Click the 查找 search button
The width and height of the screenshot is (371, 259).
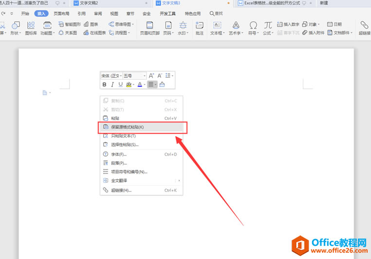click(x=216, y=14)
